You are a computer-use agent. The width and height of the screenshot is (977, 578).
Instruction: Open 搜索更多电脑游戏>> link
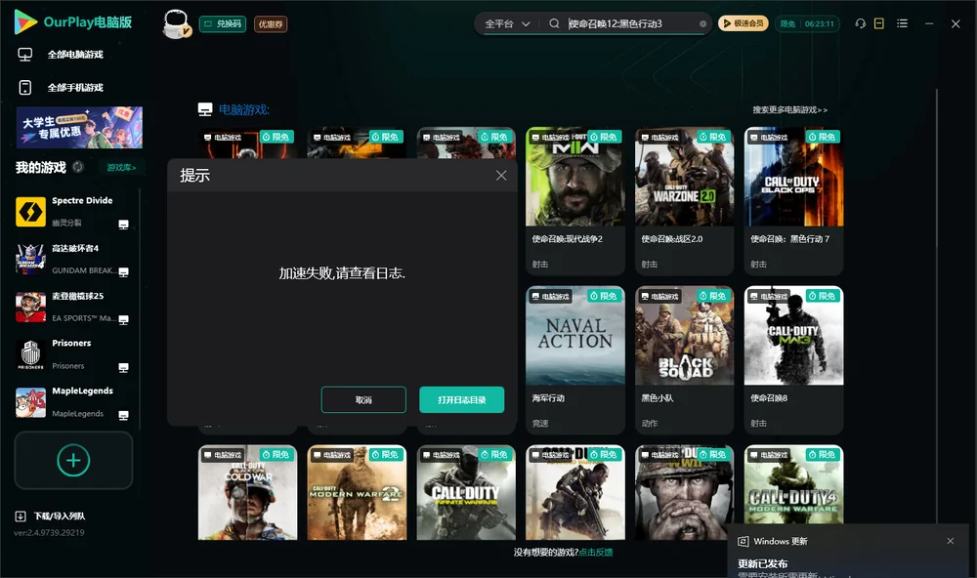coord(789,109)
